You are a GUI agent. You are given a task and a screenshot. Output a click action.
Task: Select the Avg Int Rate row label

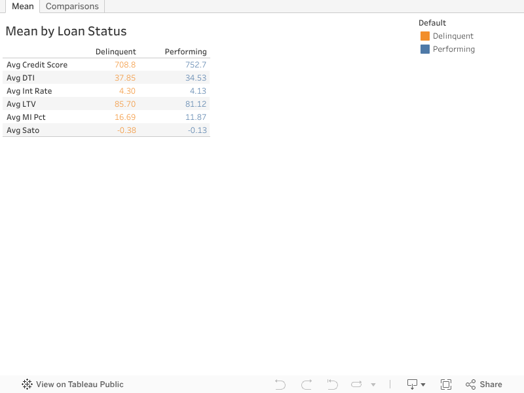point(29,91)
